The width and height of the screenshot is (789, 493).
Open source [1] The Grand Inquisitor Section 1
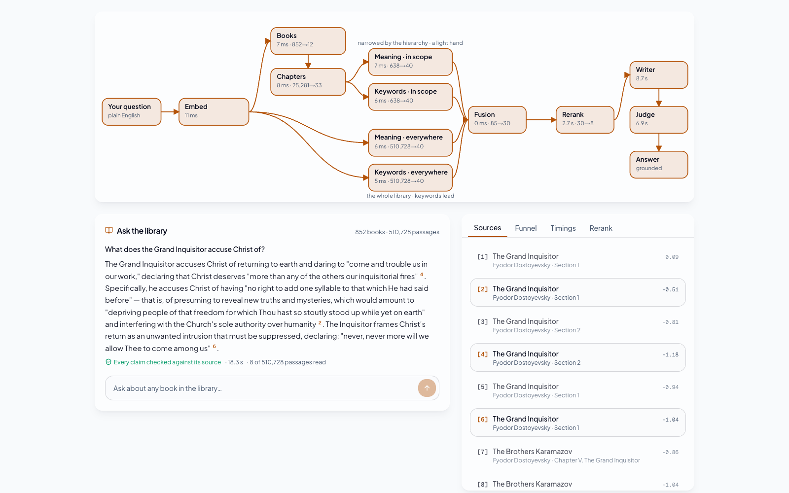(578, 260)
